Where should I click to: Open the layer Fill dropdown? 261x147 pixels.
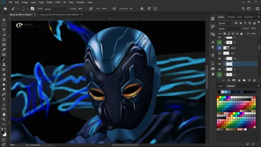click(x=258, y=33)
